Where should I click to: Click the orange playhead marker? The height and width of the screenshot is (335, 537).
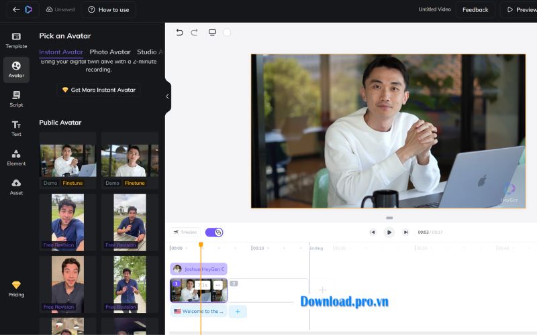201,245
